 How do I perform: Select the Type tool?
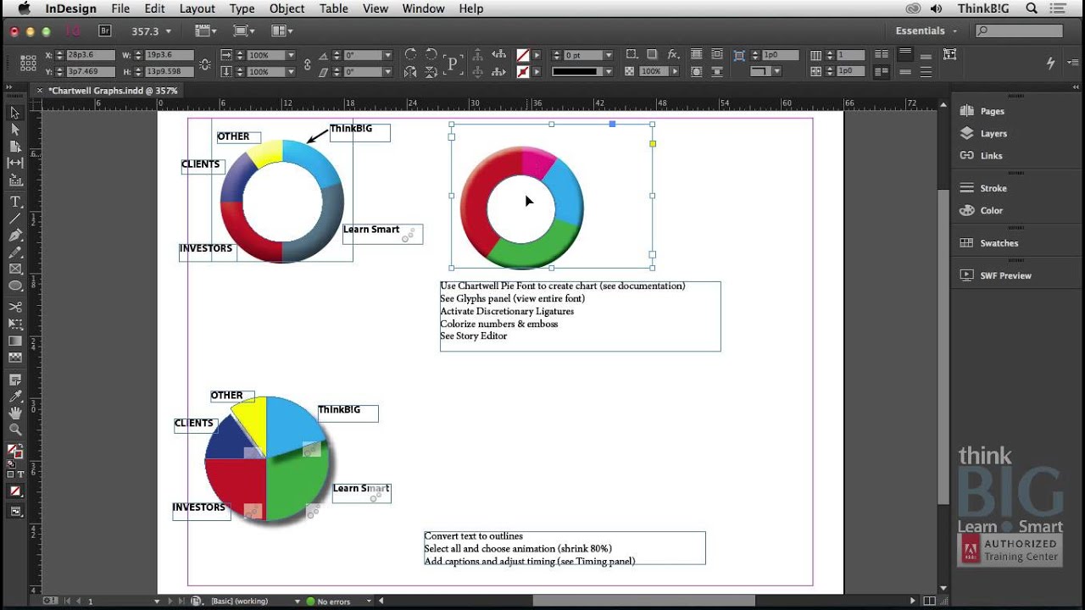click(x=14, y=202)
